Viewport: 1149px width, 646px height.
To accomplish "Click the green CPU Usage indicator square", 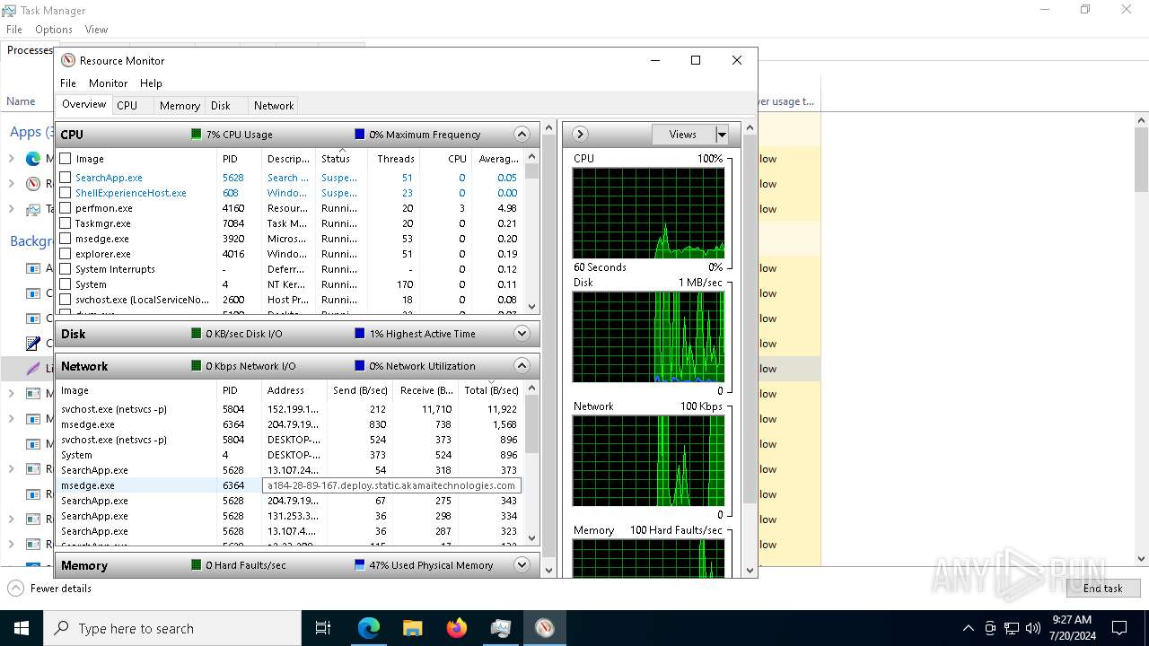I will coord(196,135).
